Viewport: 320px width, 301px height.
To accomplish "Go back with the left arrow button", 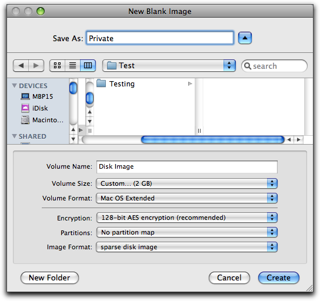I will tap(21, 66).
